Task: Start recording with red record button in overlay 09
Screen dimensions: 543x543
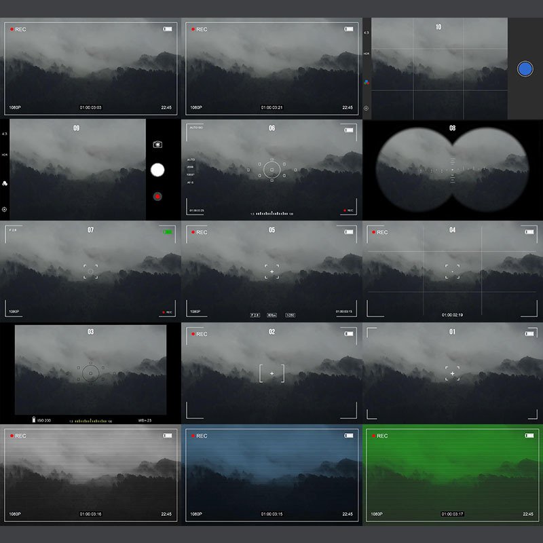Action: (157, 196)
